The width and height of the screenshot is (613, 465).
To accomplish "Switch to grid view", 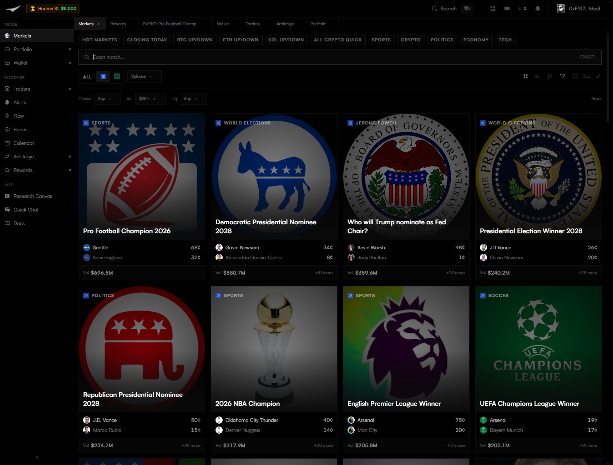I will pyautogui.click(x=526, y=76).
